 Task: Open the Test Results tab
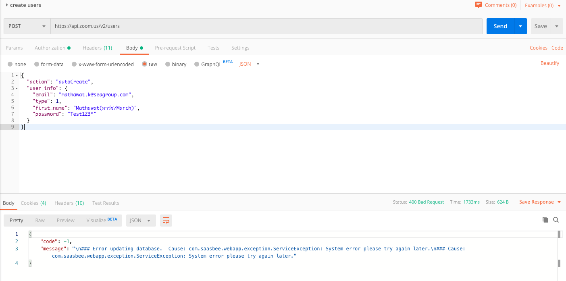(106, 203)
